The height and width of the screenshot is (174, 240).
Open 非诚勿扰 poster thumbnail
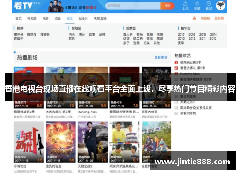[x=29, y=142]
